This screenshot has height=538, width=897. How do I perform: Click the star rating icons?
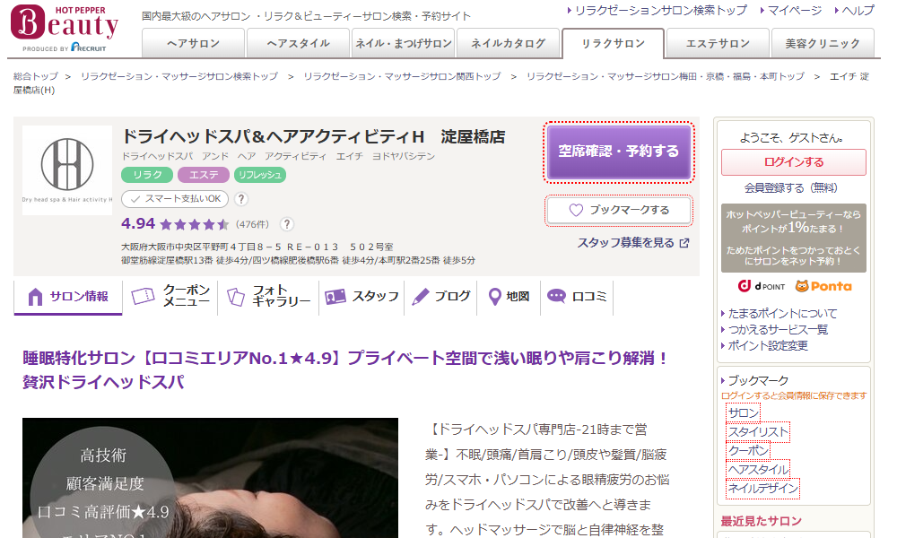point(195,224)
